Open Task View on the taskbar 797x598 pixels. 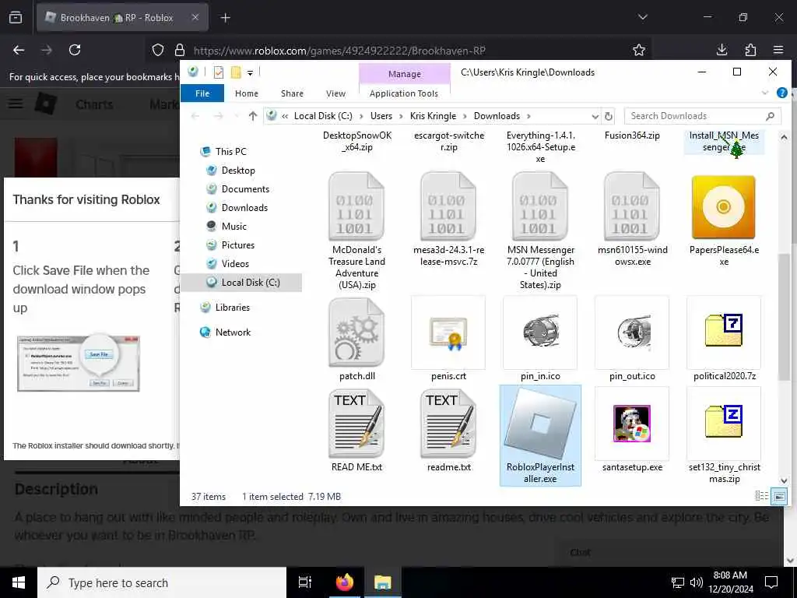[x=304, y=582]
